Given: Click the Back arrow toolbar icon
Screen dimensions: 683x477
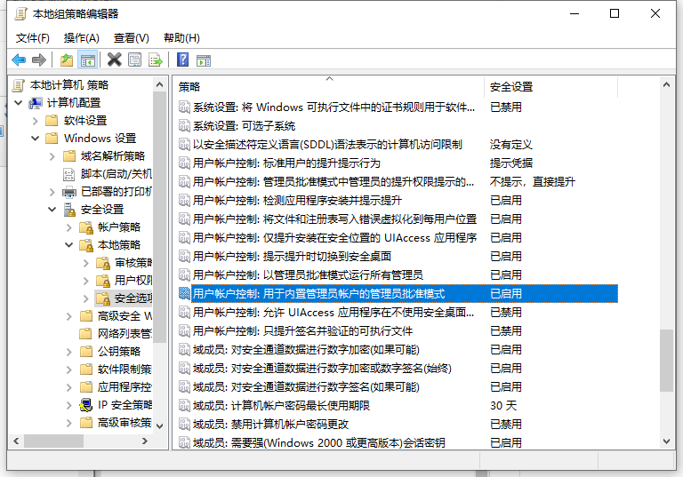Looking at the screenshot, I should tap(20, 60).
